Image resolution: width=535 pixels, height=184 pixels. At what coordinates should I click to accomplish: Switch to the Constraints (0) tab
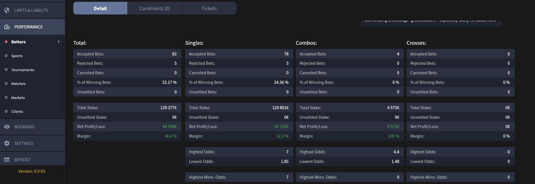[154, 8]
